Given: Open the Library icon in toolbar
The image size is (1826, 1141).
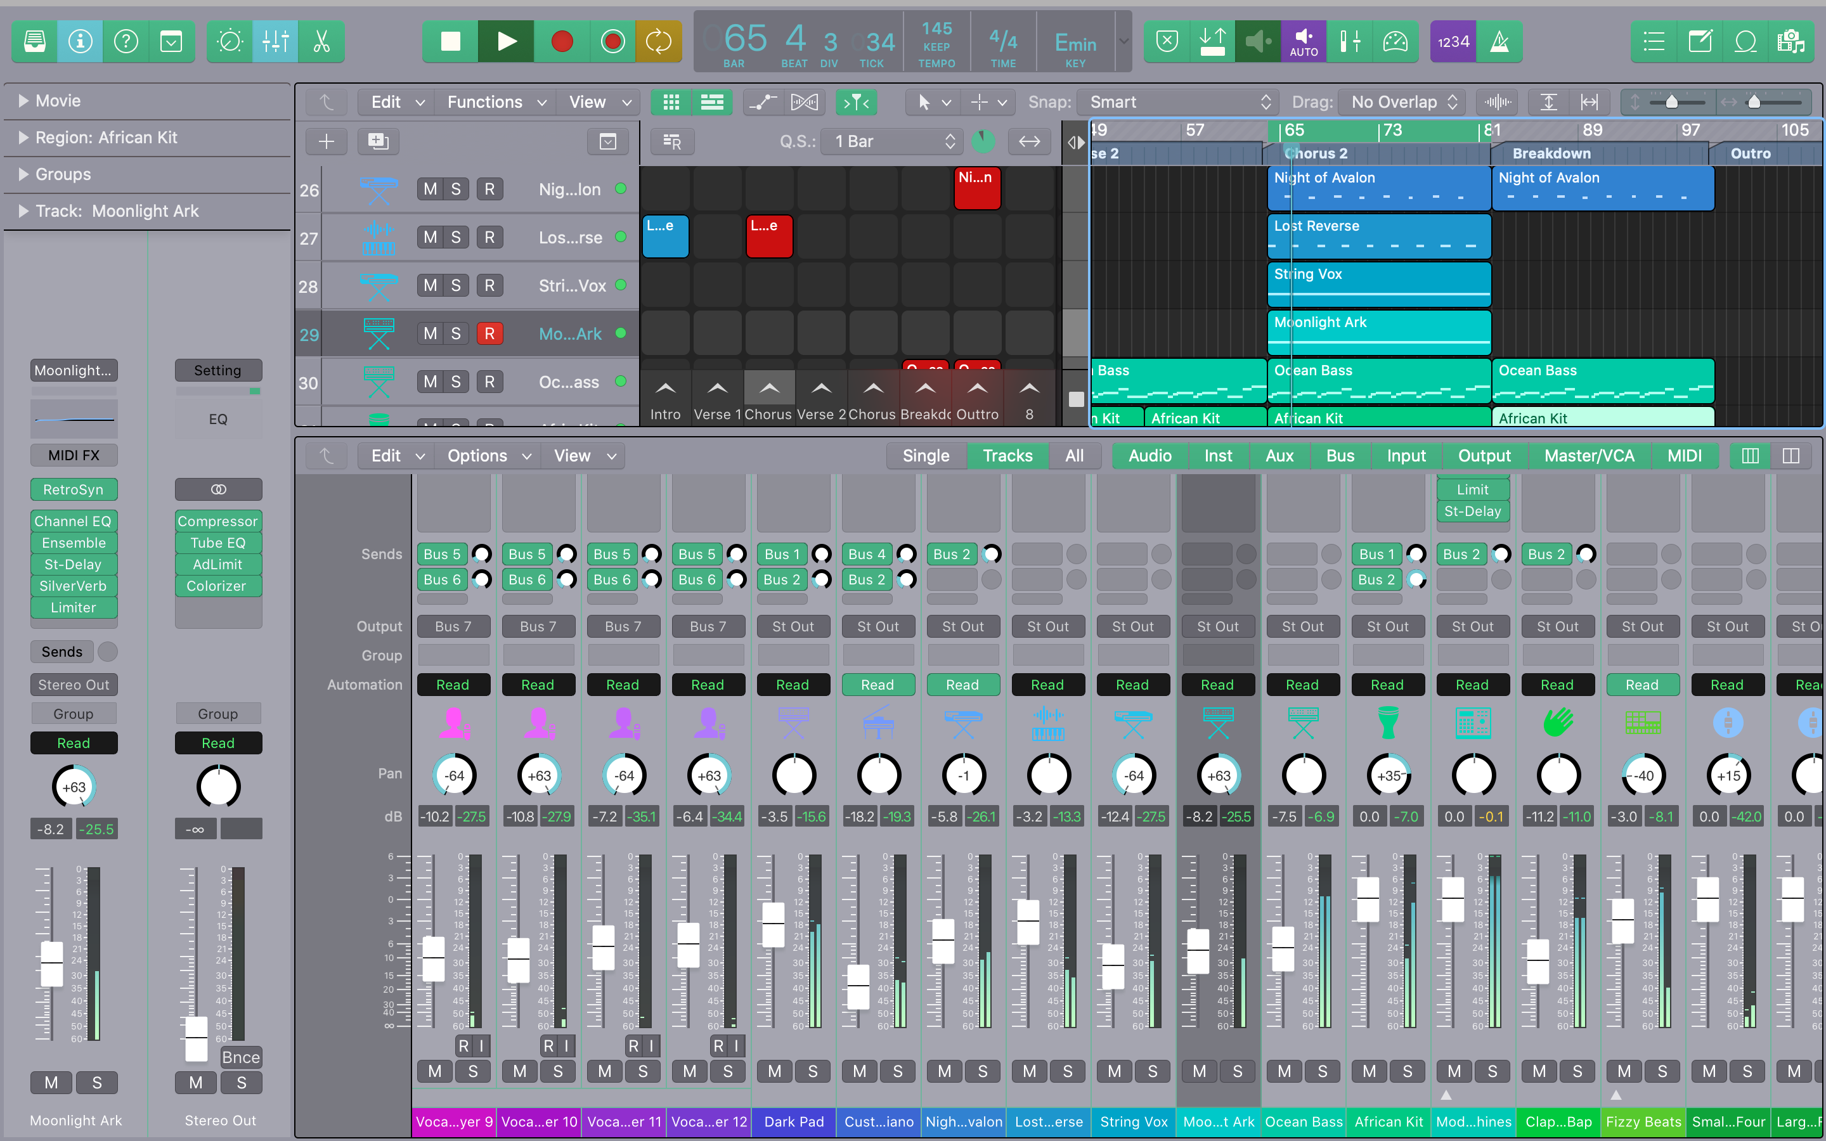Looking at the screenshot, I should tap(35, 41).
